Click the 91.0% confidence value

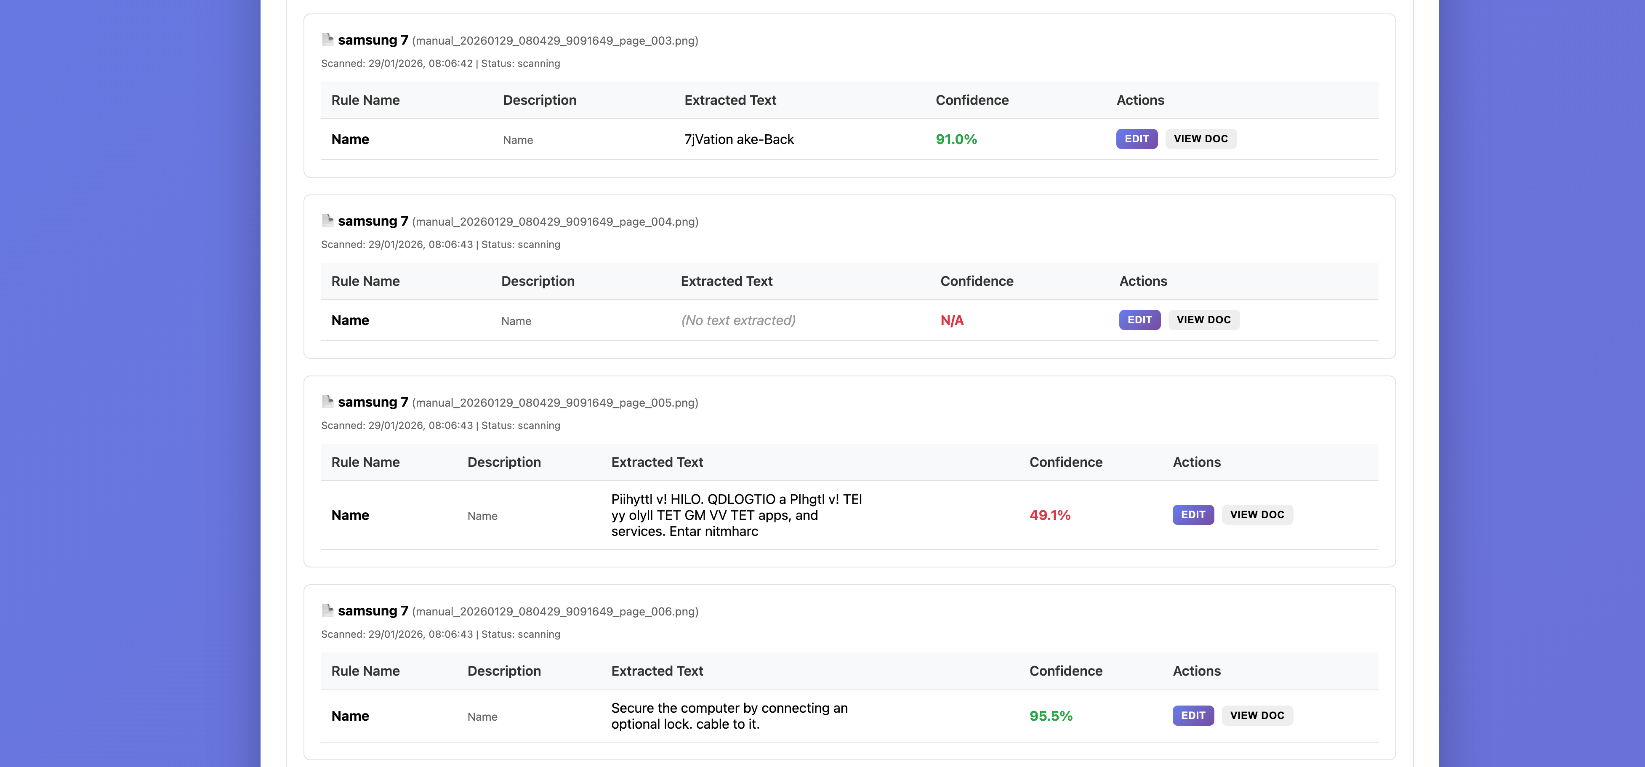pyautogui.click(x=956, y=139)
